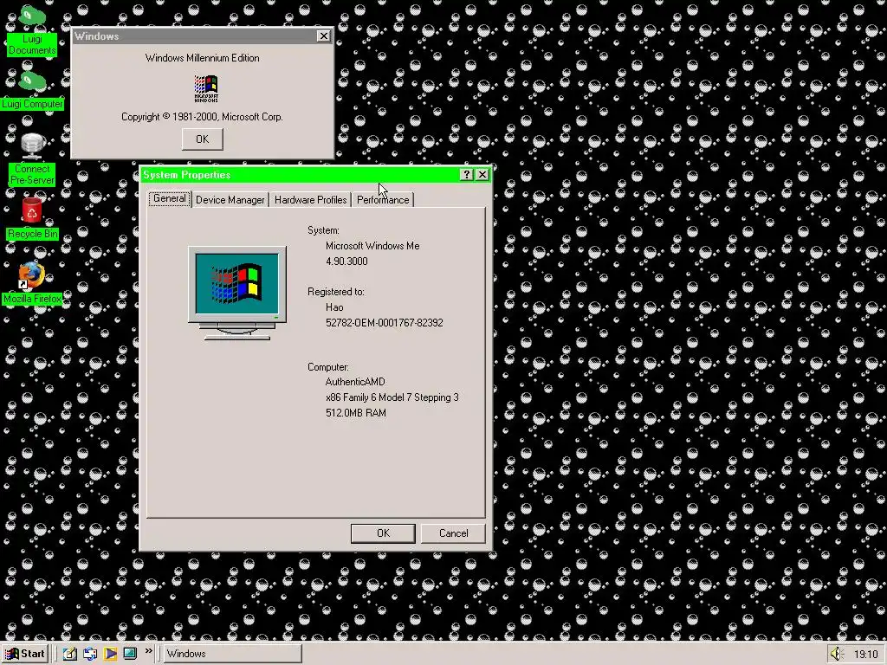Click OK in System Properties

click(x=383, y=533)
